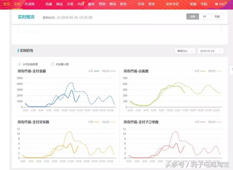This screenshot has width=233, height=170.
Task: Toggle 对比日 legend in 支付金额 chart
Action: 108,71
